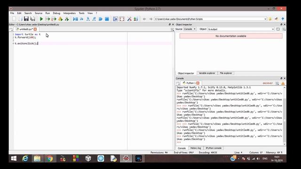Open the Source Console dropdown
The image size is (301, 169).
(190, 29)
